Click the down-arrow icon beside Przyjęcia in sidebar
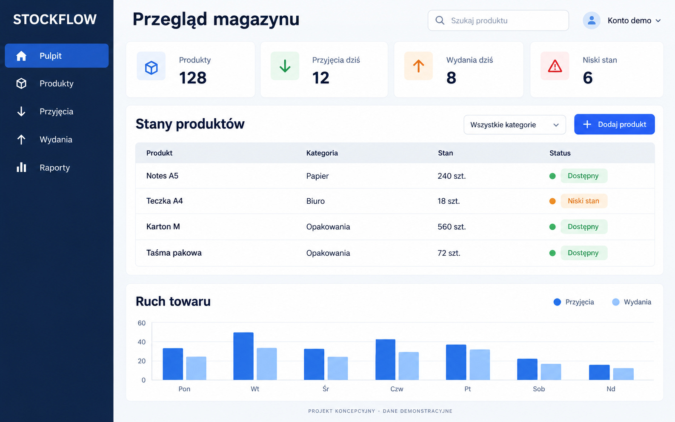The width and height of the screenshot is (675, 422). [21, 111]
